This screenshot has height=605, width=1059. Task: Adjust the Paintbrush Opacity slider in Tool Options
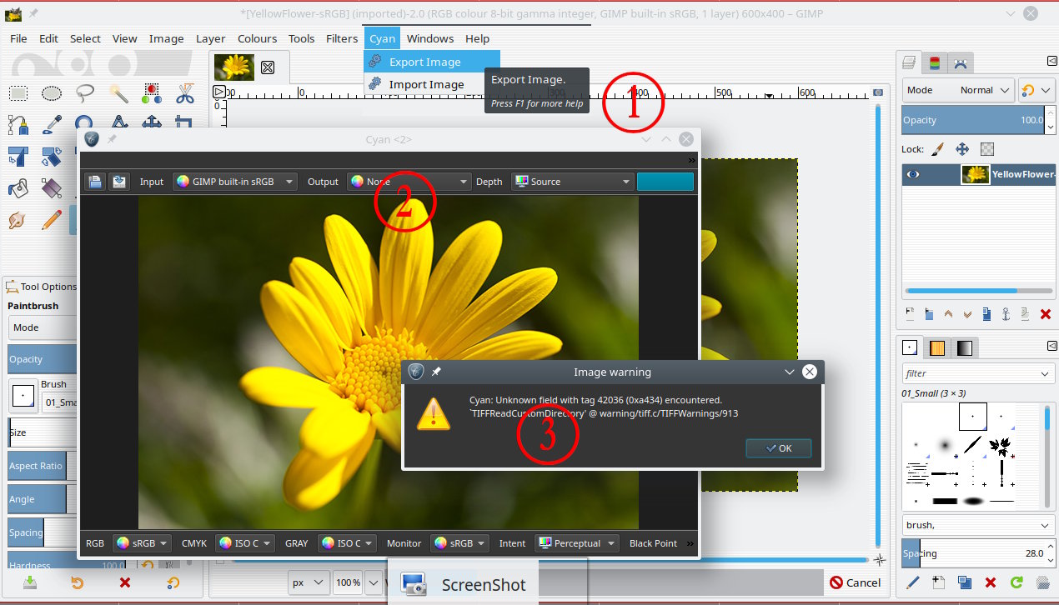(x=43, y=359)
